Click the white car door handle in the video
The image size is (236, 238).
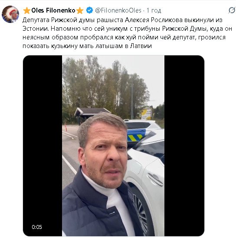tap(155, 179)
